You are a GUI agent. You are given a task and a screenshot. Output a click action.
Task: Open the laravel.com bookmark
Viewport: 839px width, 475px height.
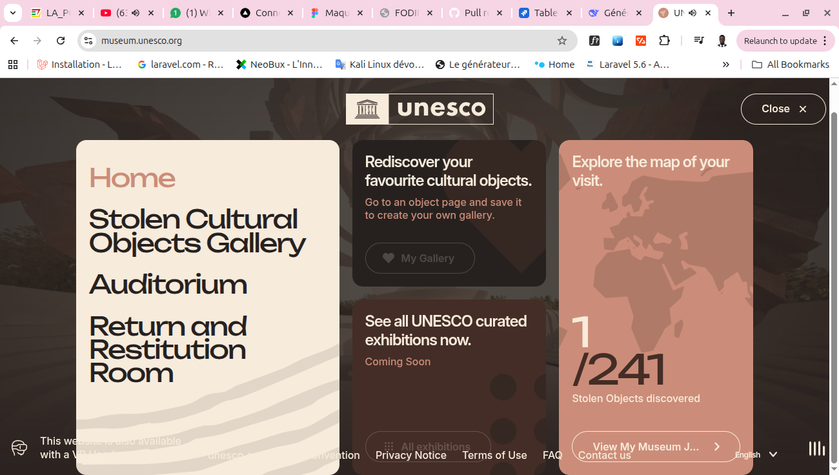coord(180,65)
